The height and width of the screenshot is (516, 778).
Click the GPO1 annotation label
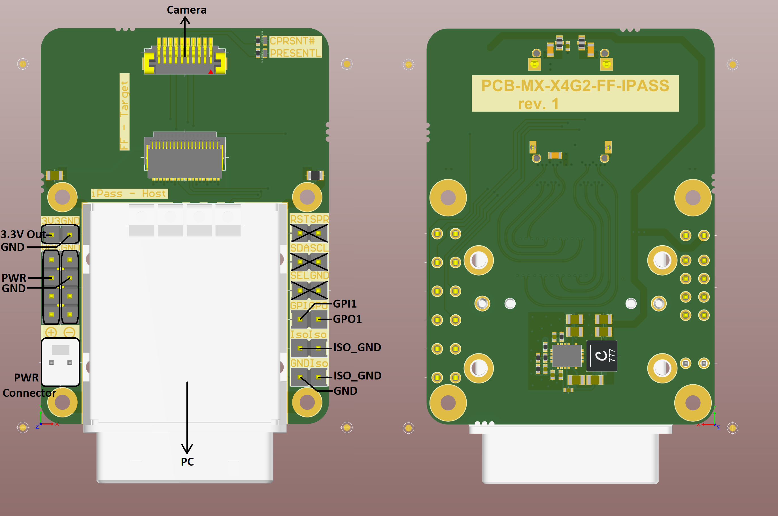click(x=347, y=319)
